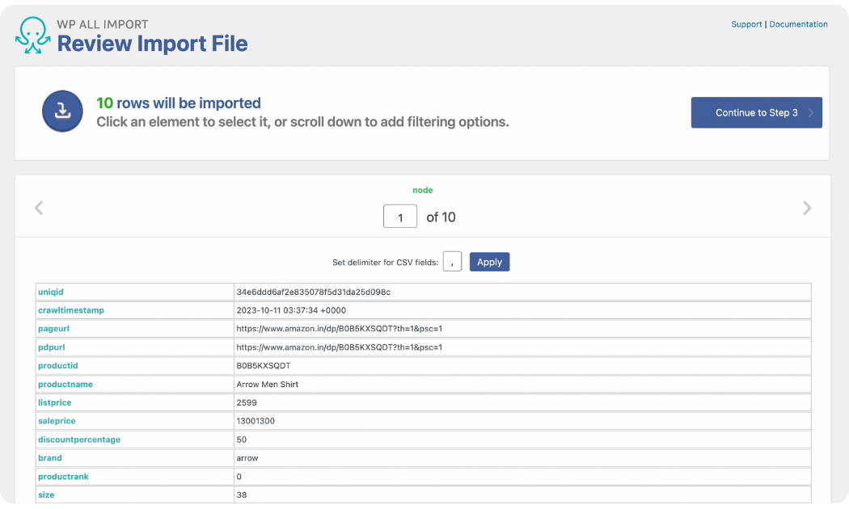
Task: Click the record number input showing 1
Action: tap(399, 216)
